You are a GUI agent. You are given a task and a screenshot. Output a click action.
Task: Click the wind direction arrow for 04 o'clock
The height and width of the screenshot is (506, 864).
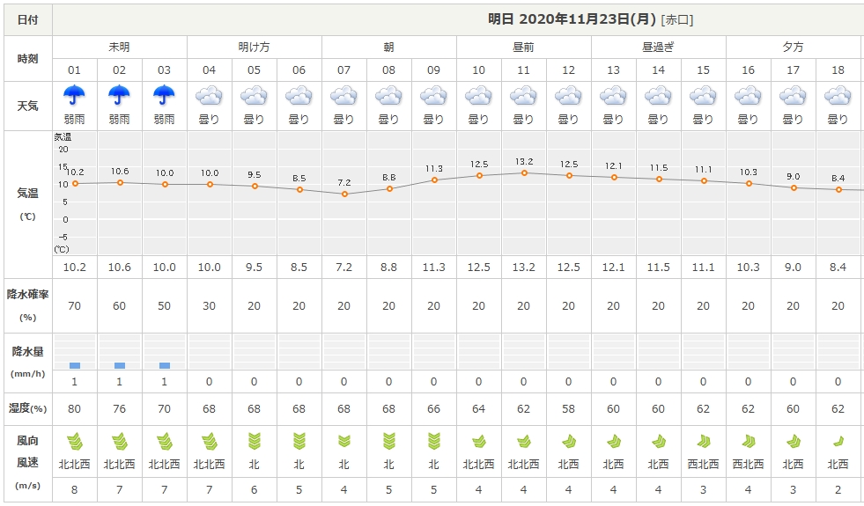[210, 442]
